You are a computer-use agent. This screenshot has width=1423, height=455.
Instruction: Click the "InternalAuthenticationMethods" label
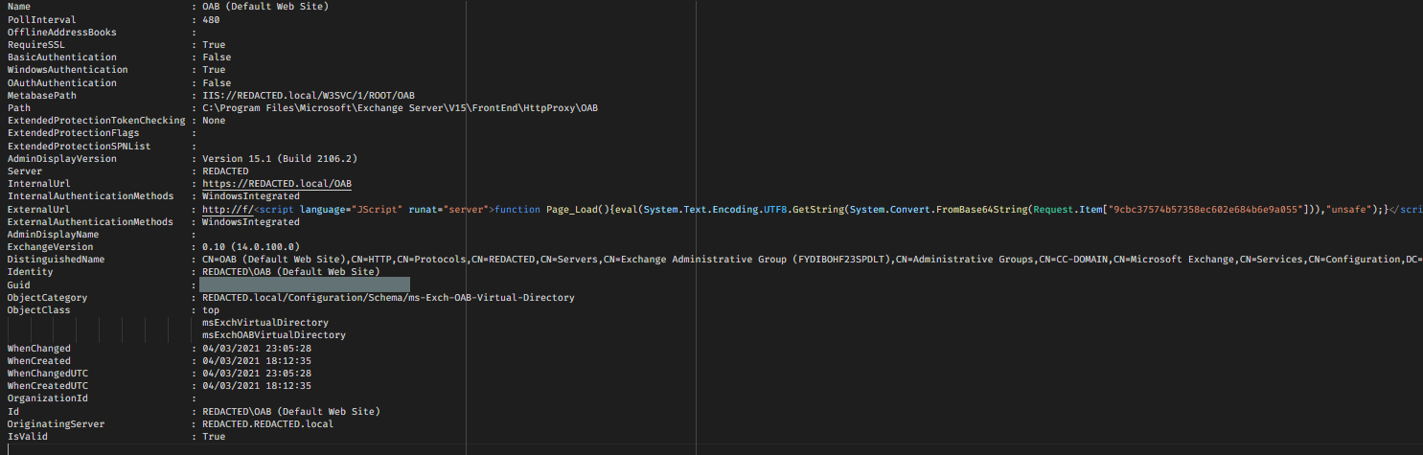pos(91,196)
